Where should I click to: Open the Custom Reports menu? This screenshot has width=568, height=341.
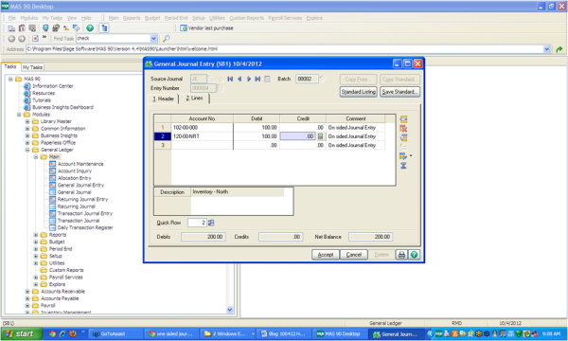click(x=247, y=18)
